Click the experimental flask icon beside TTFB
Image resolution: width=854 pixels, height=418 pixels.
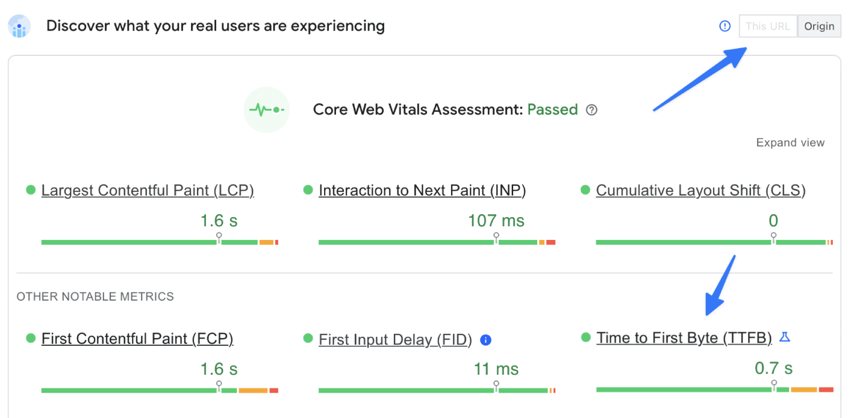pyautogui.click(x=785, y=337)
